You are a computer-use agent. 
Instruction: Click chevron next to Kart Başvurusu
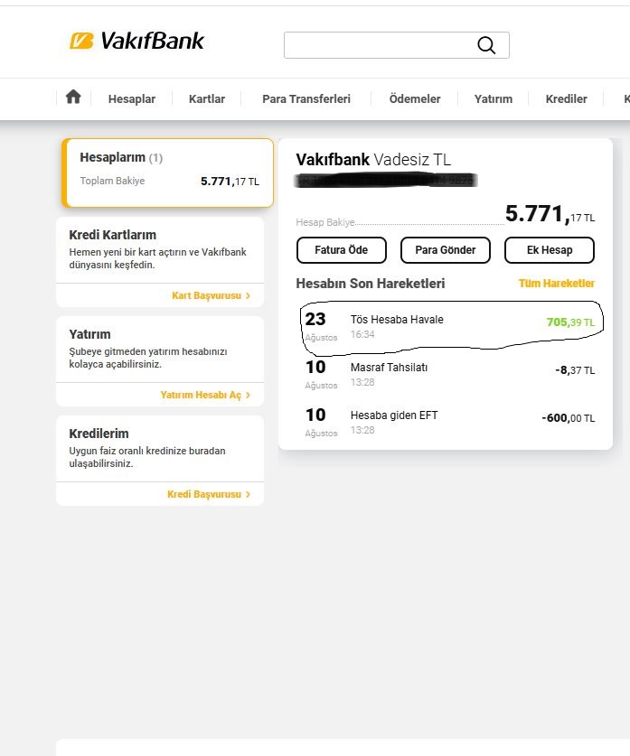click(248, 295)
